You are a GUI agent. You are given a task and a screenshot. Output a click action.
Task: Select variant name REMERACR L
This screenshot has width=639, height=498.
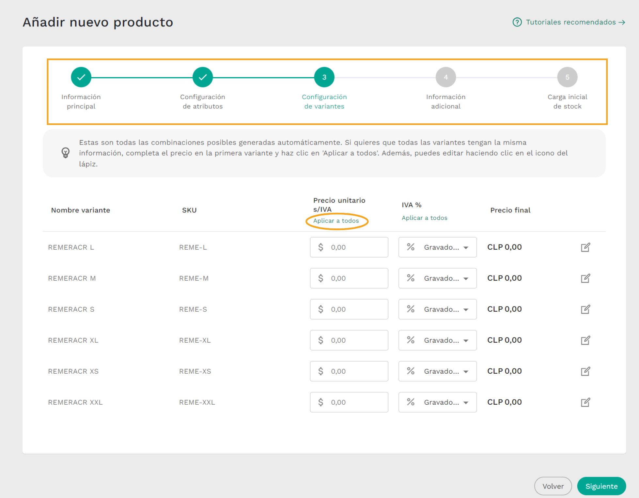click(71, 247)
